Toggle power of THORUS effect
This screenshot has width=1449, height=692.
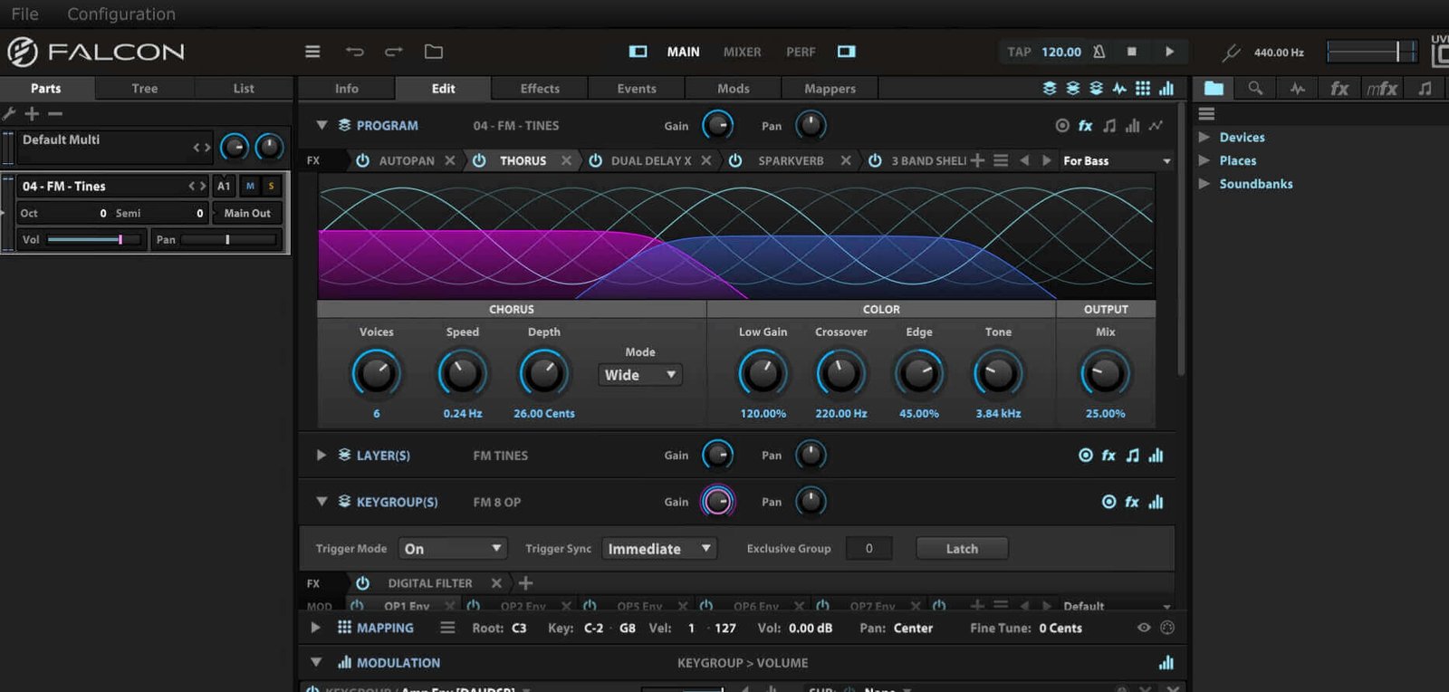point(479,160)
